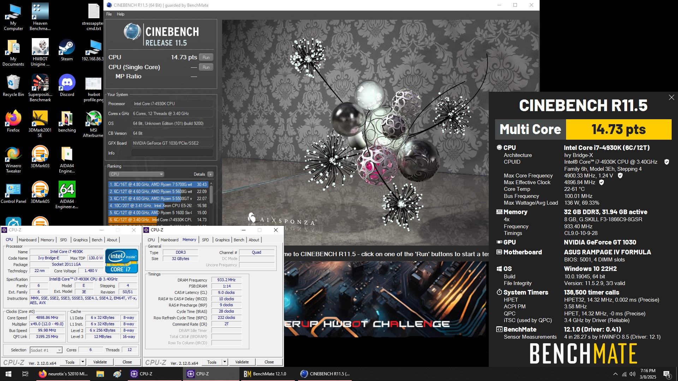
Task: Select SPD tab in CPU-Z Memory window
Action: 206,240
